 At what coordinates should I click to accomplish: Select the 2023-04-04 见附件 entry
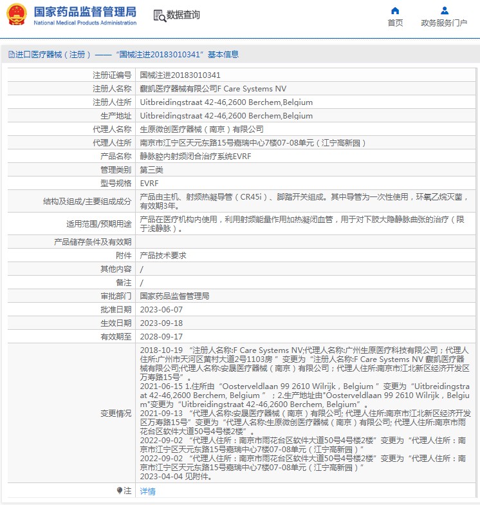click(176, 477)
